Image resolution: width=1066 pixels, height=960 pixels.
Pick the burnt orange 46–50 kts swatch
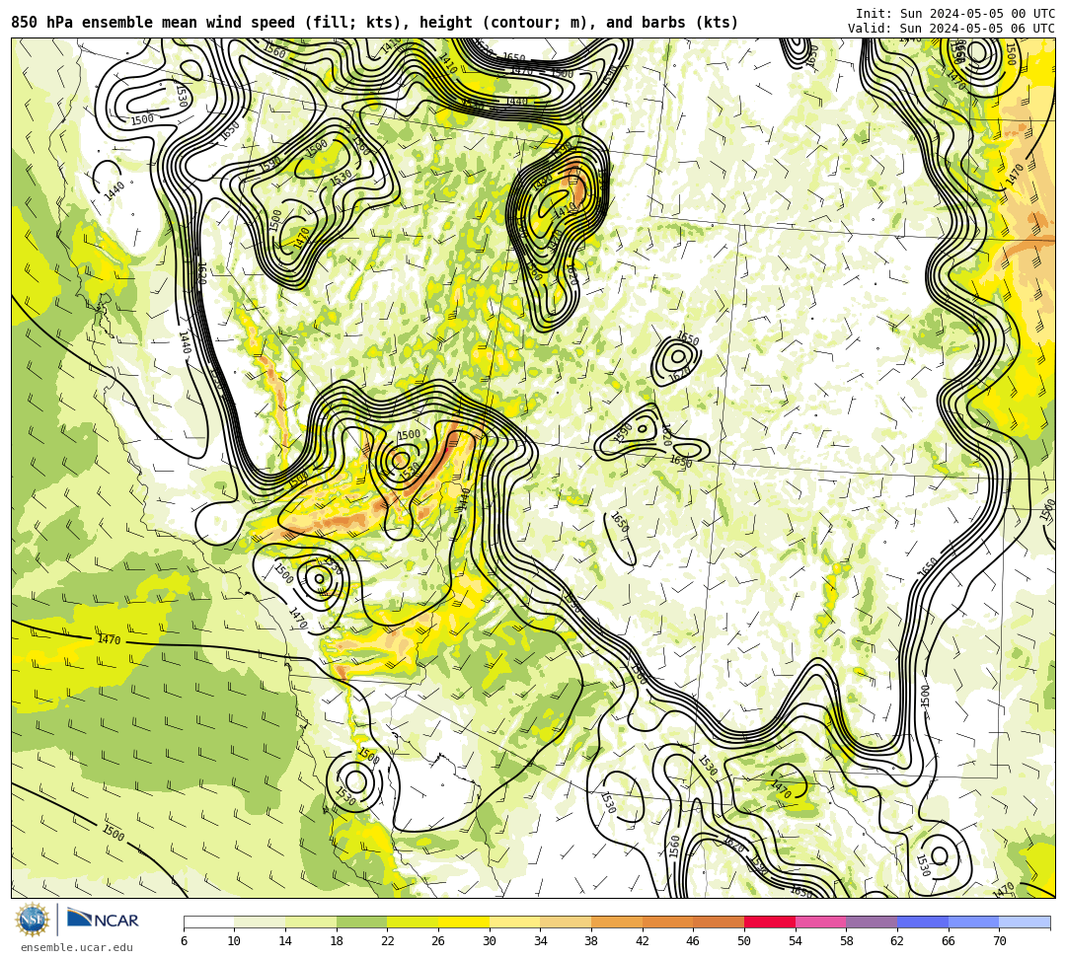tap(719, 922)
